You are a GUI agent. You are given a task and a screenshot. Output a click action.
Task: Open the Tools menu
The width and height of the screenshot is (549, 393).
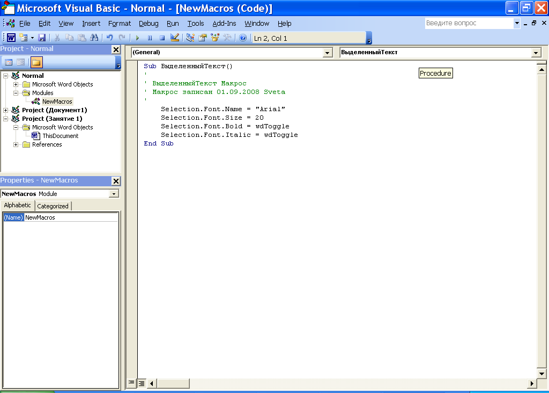point(195,23)
